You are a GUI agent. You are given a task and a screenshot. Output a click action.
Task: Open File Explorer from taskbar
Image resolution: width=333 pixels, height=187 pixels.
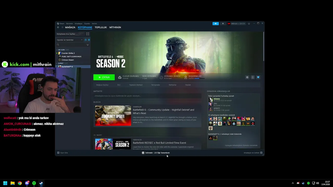(x=12, y=183)
